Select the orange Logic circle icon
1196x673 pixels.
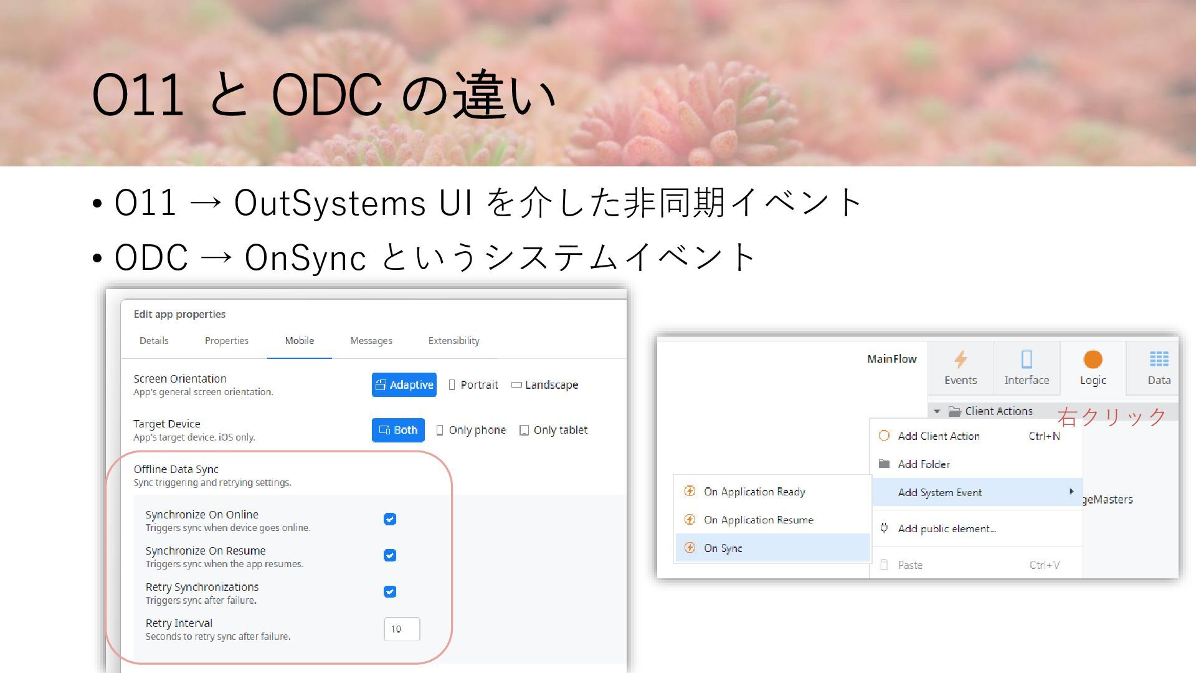pos(1093,360)
